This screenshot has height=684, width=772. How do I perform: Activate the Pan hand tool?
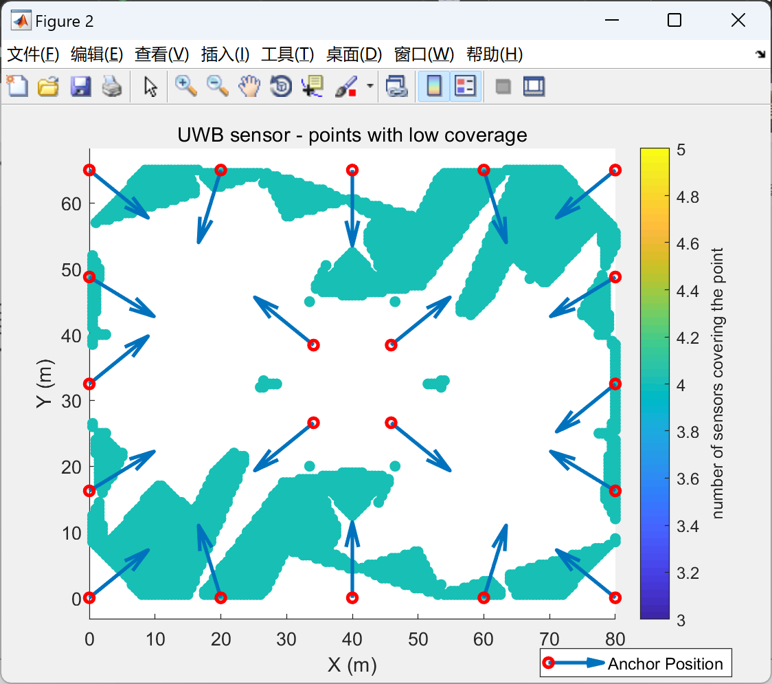click(249, 86)
